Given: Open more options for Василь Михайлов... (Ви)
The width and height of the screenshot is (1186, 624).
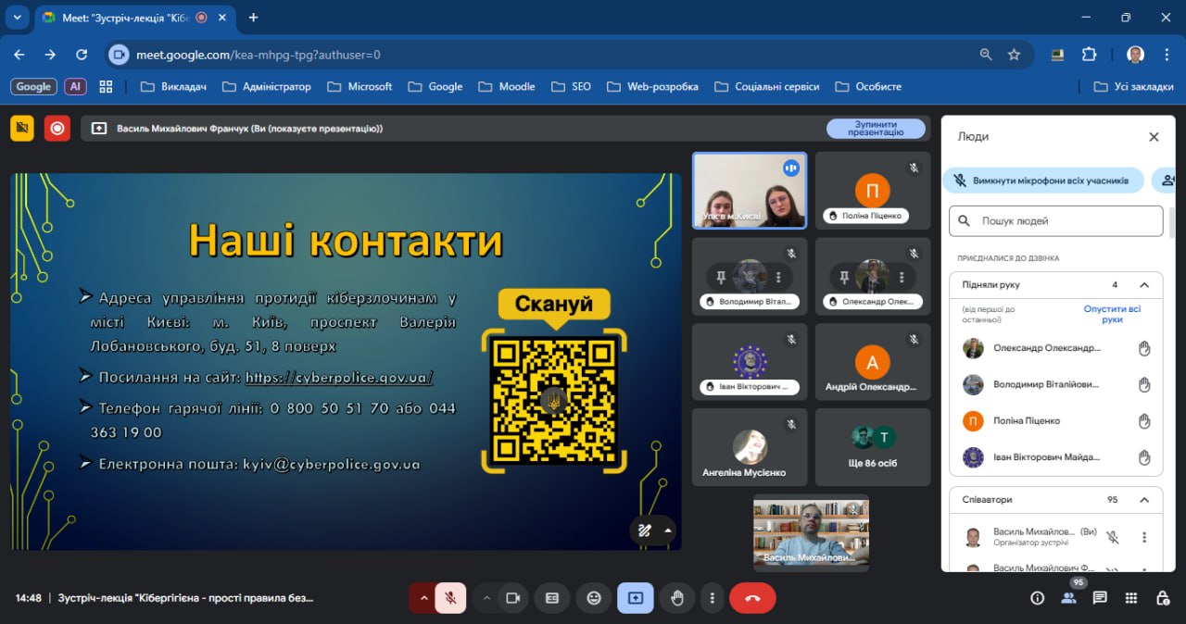Looking at the screenshot, I should (1144, 537).
